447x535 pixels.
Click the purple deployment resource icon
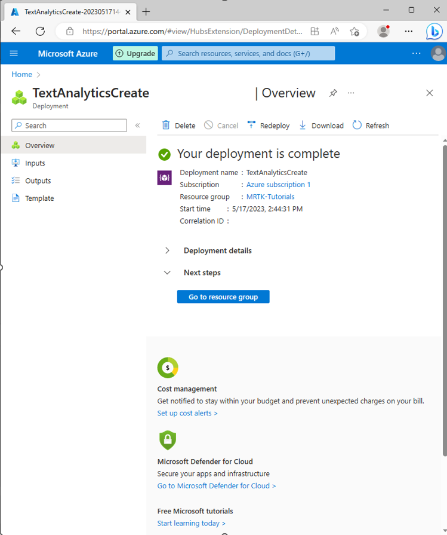pyautogui.click(x=164, y=178)
